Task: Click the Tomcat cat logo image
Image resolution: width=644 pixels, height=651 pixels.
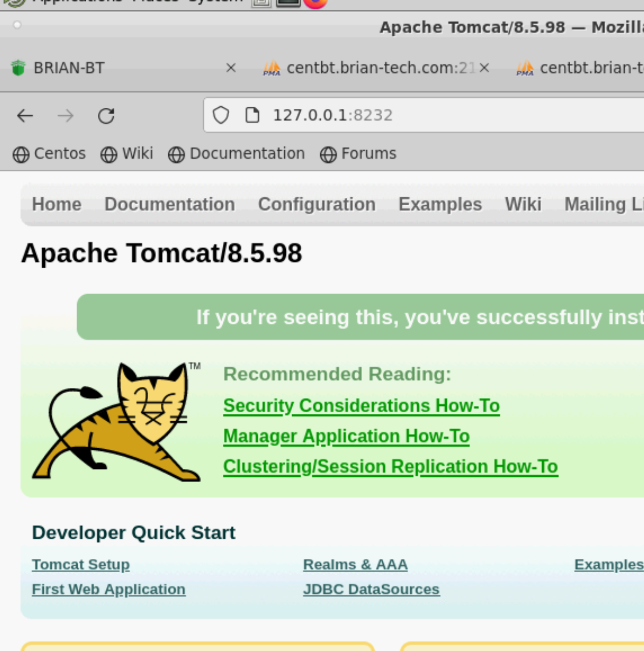Action: (116, 422)
